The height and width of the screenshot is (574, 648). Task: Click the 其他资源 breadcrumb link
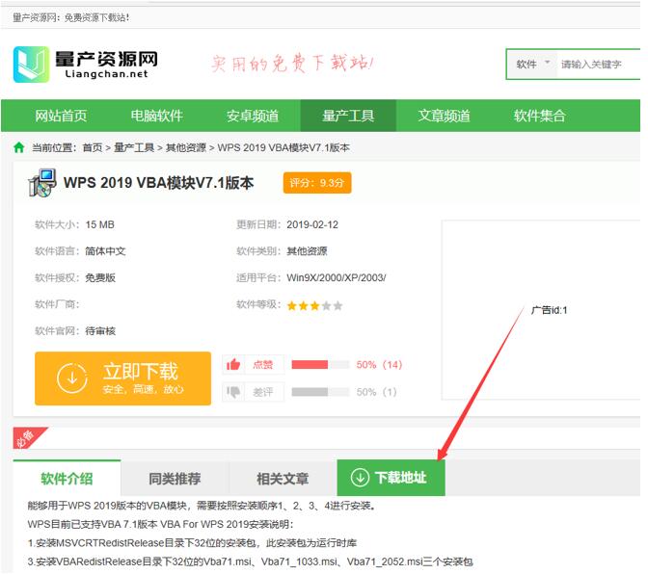coord(186,147)
